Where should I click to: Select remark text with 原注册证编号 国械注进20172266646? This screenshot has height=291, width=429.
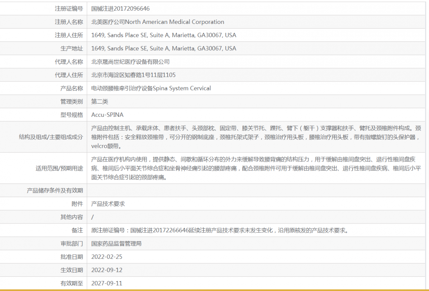pyautogui.click(x=220, y=230)
